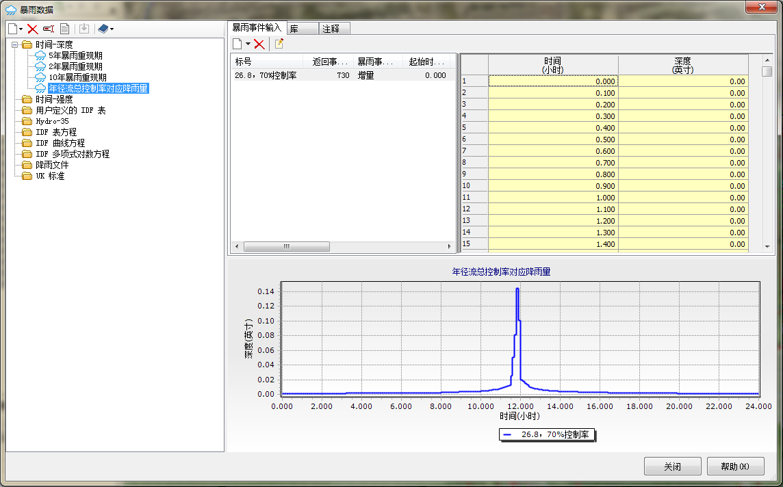The width and height of the screenshot is (783, 487).
Task: Click the rain cloud icon beside 10年暴雨重现期
Action: pyautogui.click(x=40, y=78)
